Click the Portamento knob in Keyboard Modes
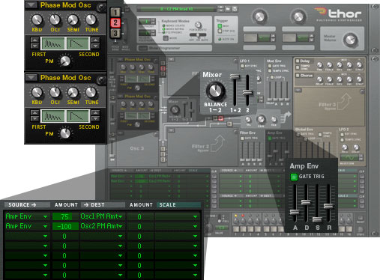The image size is (380, 280). tap(198, 25)
